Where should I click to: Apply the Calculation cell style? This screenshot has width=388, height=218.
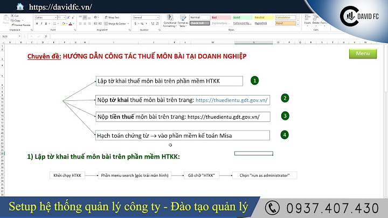click(x=286, y=17)
